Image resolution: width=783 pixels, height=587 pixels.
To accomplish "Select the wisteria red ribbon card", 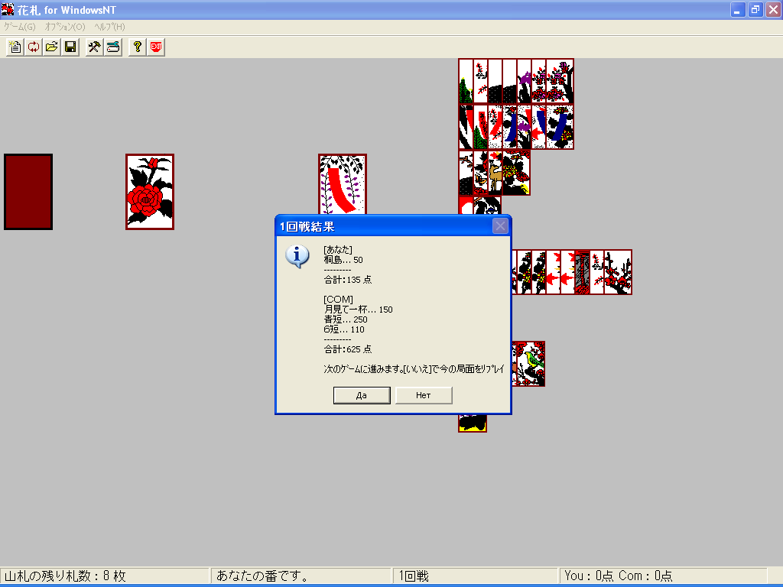I will [x=343, y=184].
